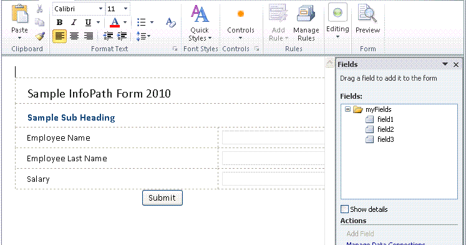The width and height of the screenshot is (466, 245).
Task: Toggle Italic formatting
Action: click(74, 22)
